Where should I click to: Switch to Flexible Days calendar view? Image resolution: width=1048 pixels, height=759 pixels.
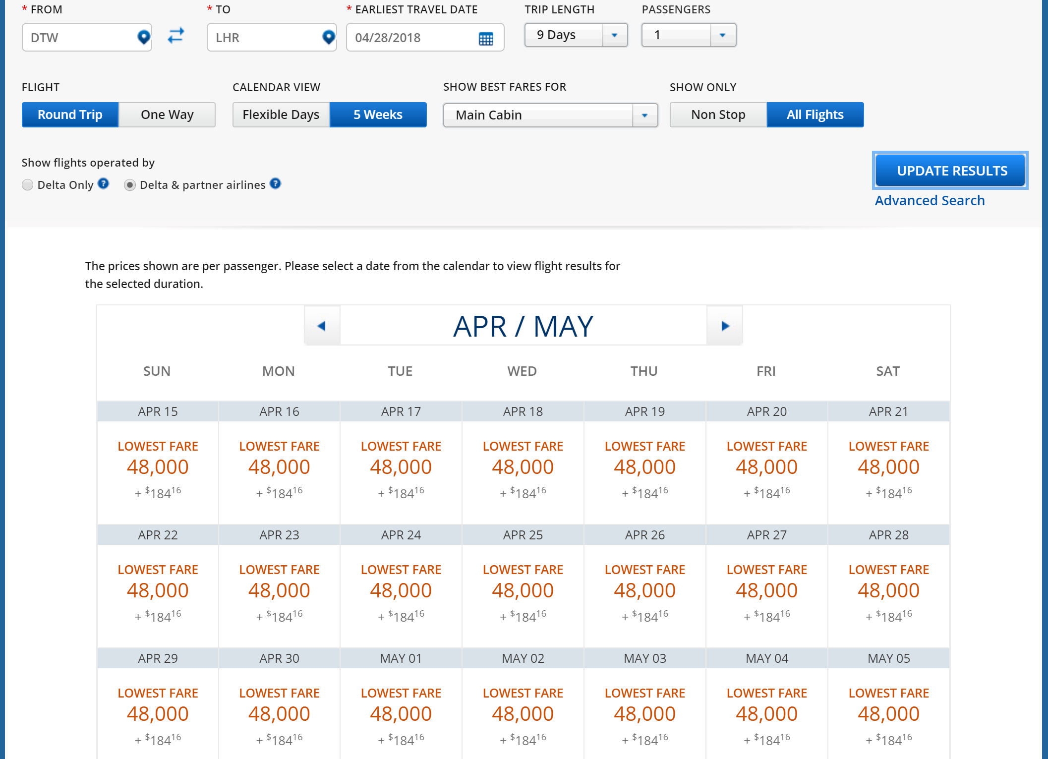[281, 115]
